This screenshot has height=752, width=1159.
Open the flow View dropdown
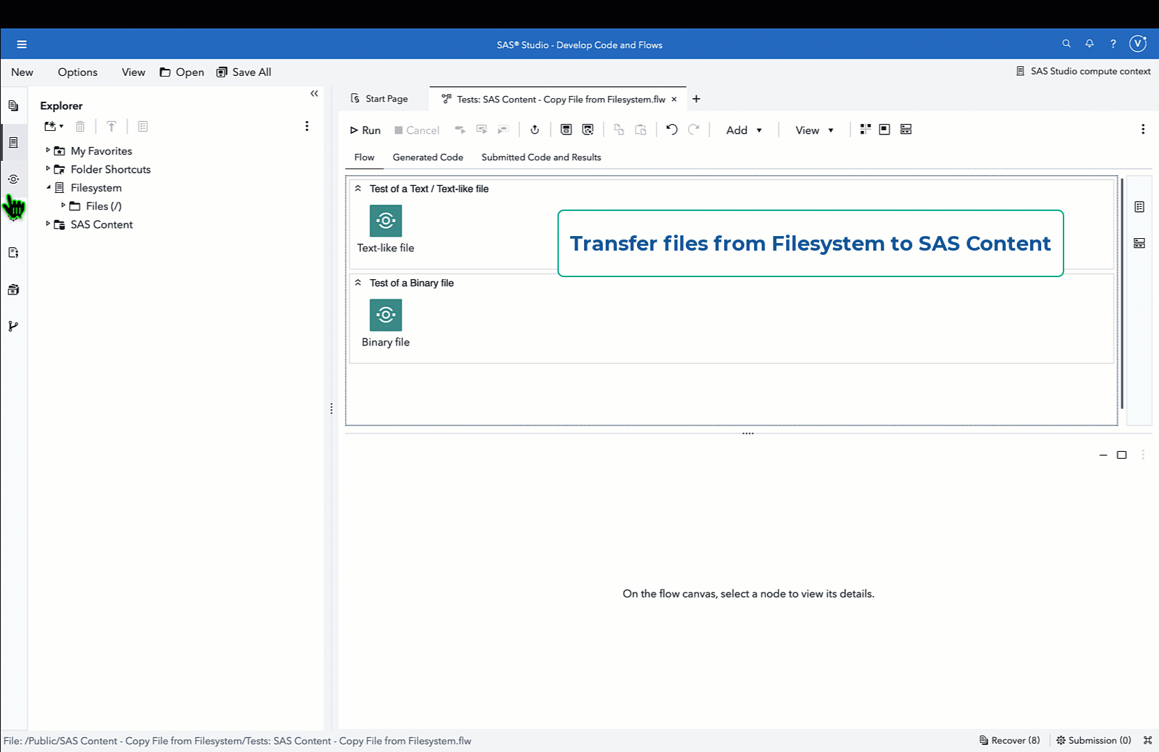(x=814, y=130)
